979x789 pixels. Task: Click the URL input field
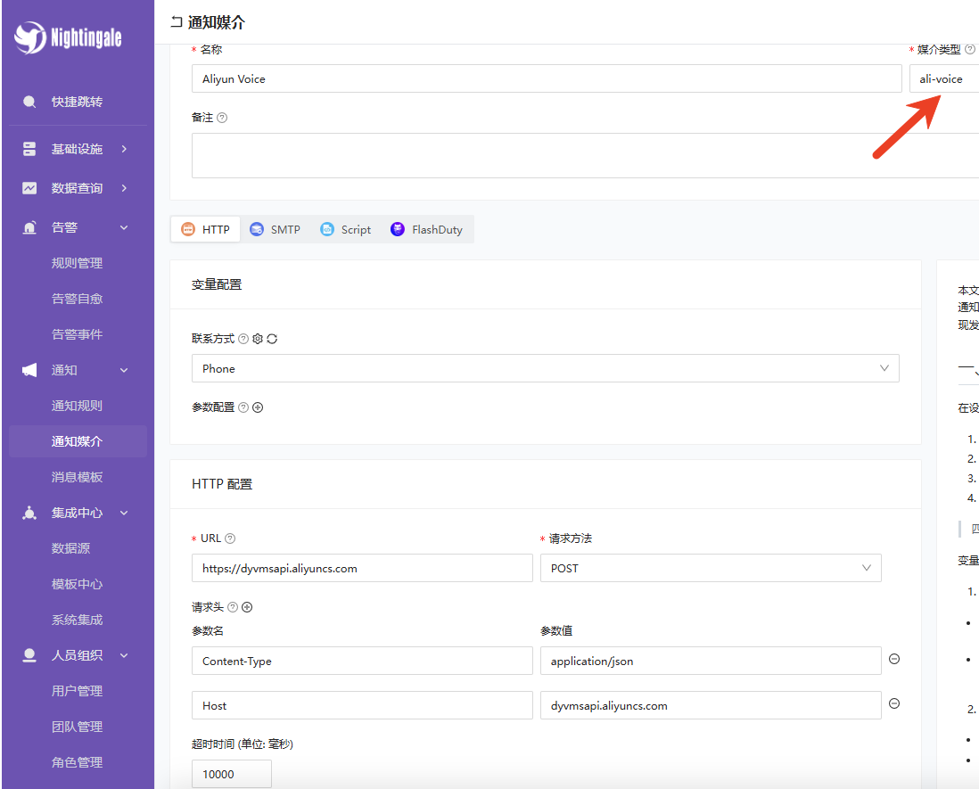point(361,568)
